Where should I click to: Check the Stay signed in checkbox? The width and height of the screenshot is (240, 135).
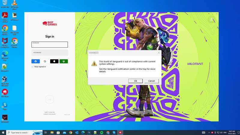pyautogui.click(x=32, y=67)
